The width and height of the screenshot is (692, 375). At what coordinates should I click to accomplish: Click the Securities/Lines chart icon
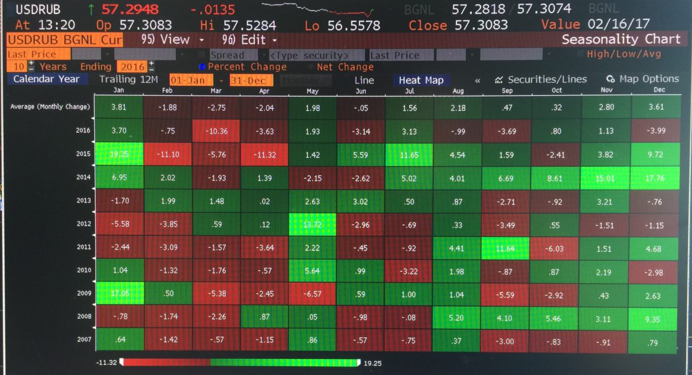(499, 79)
